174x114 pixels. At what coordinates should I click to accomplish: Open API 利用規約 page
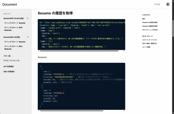[x=9, y=66]
